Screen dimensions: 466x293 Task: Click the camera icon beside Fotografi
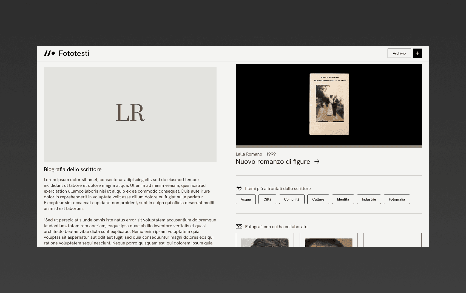coord(239,227)
